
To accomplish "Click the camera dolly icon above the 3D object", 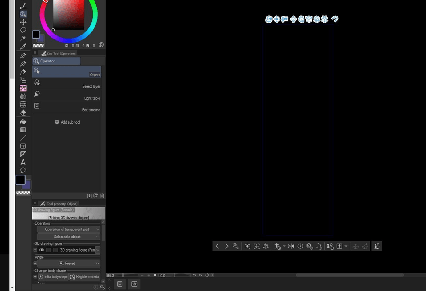I will coord(285,19).
